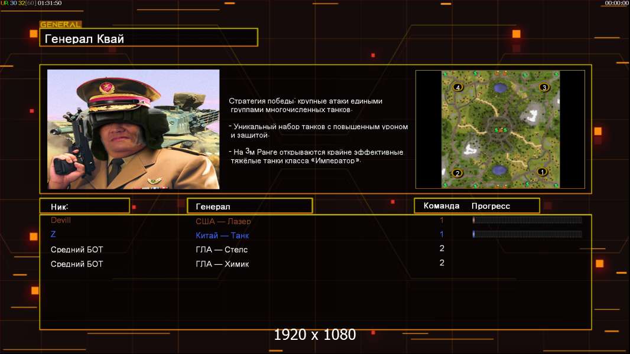Click 'США — Лазер' general entry
This screenshot has width=630, height=354.
click(223, 221)
